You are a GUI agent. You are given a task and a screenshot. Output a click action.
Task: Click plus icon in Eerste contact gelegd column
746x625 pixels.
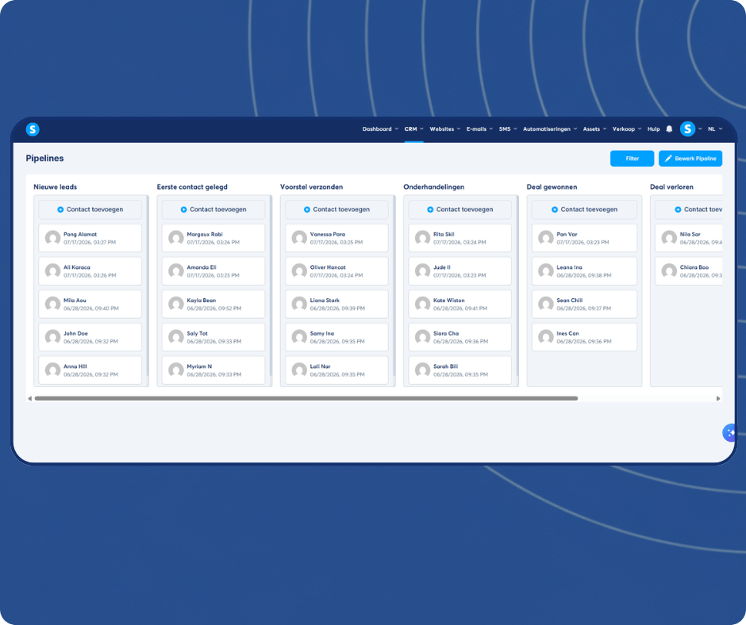(x=183, y=209)
